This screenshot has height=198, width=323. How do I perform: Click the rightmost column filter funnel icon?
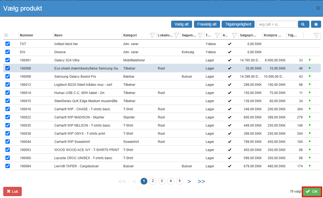point(316,35)
